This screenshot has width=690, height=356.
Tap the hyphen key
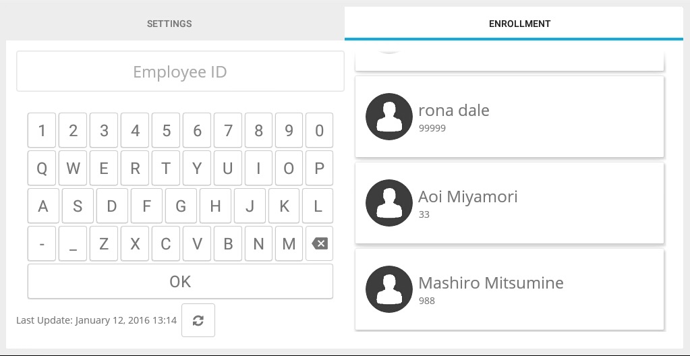point(42,243)
